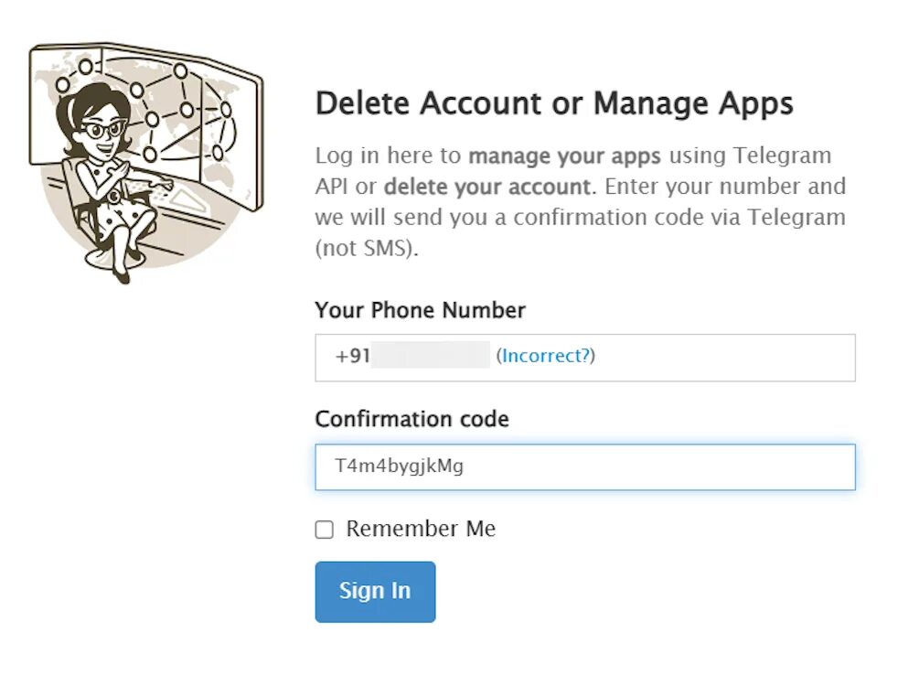Click the empty right end of the confirmation field
919x686 pixels.
click(777, 466)
